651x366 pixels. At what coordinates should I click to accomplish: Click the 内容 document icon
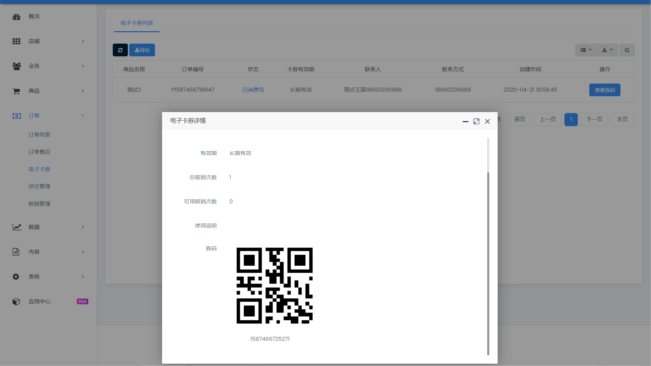point(16,252)
